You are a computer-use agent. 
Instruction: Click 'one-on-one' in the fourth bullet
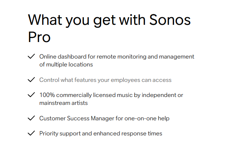140,119
